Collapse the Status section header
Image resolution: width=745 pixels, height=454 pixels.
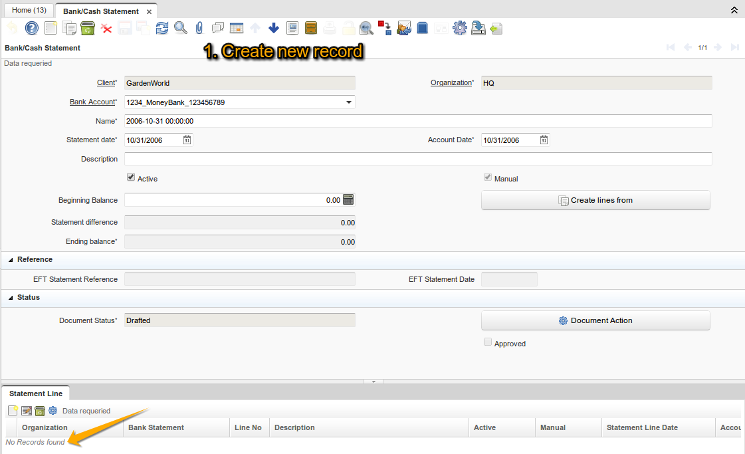(25, 297)
